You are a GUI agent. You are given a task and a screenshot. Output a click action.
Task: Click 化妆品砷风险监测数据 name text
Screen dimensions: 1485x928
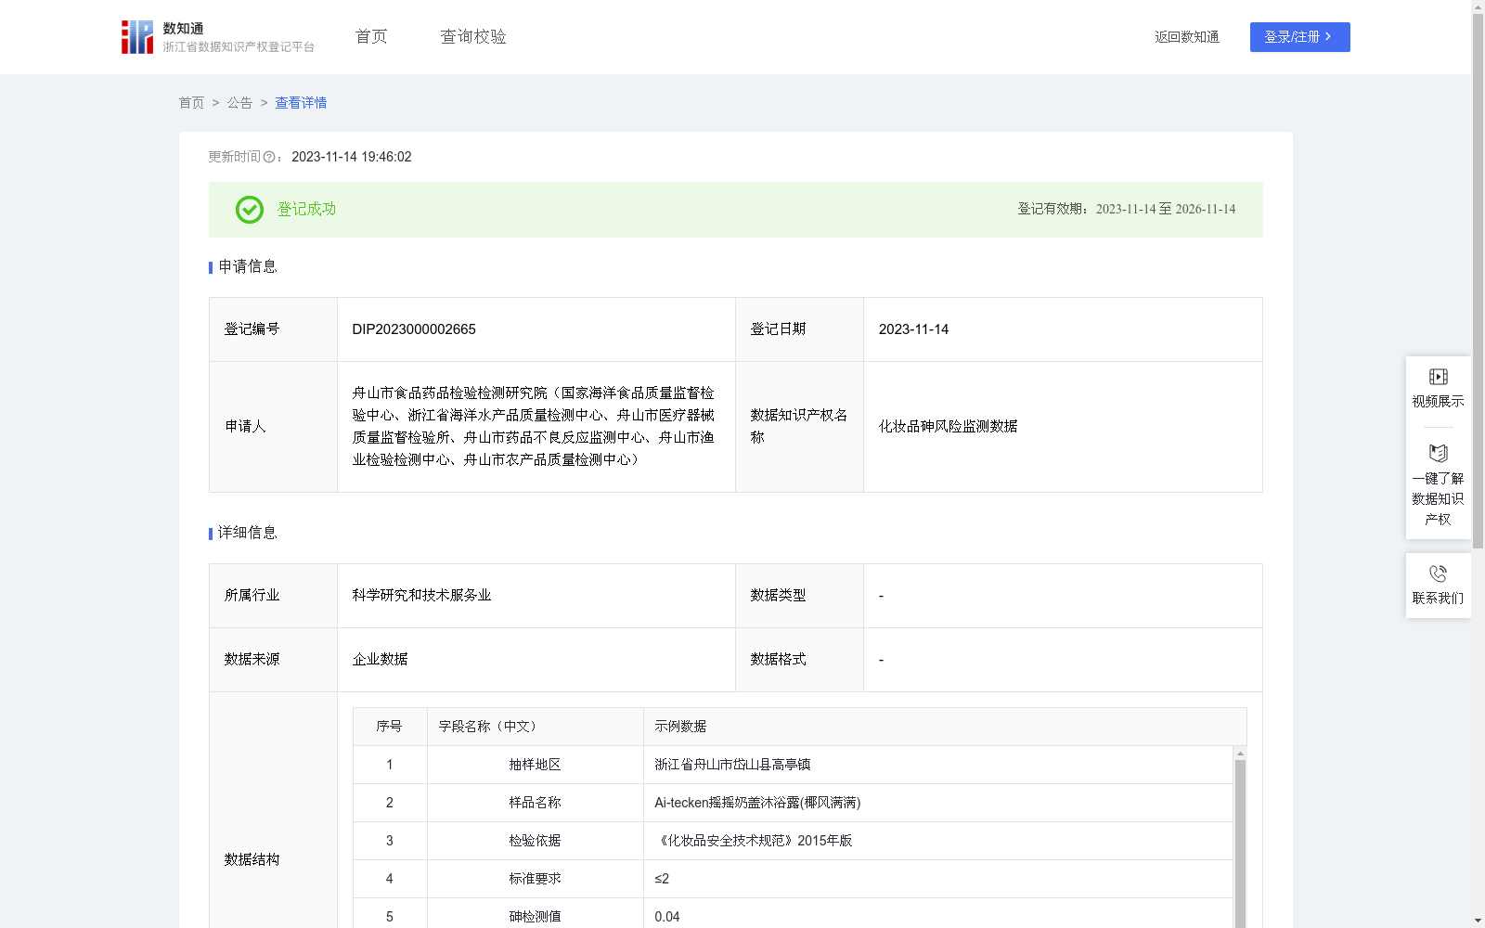click(x=948, y=427)
